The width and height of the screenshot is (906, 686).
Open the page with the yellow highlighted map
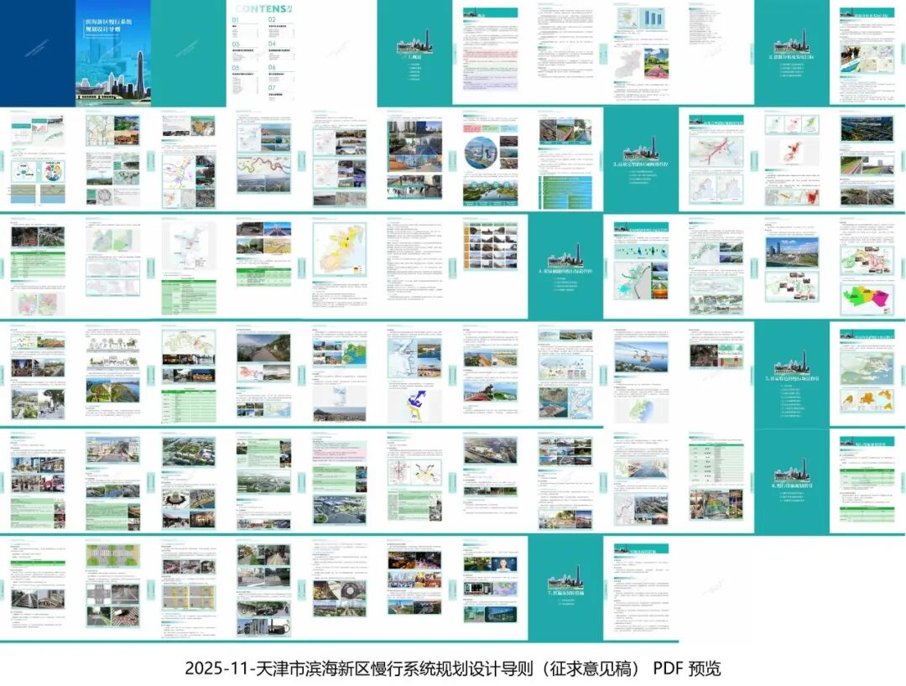(339, 267)
